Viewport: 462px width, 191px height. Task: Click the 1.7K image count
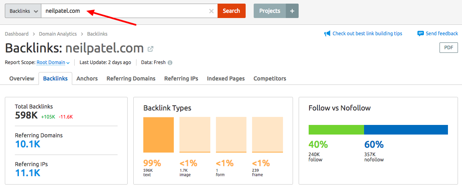pos(183,170)
